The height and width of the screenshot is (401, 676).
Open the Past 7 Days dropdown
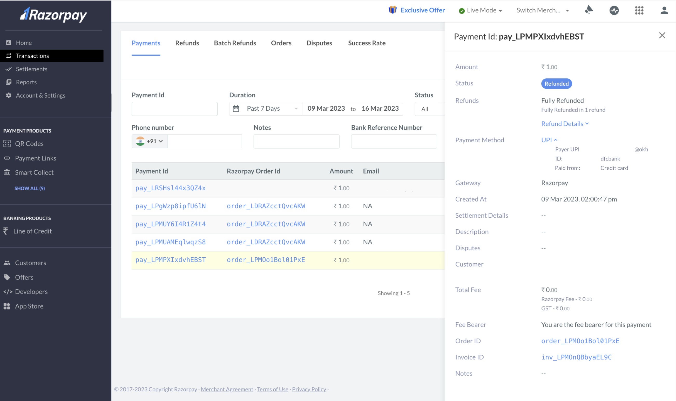pyautogui.click(x=266, y=109)
